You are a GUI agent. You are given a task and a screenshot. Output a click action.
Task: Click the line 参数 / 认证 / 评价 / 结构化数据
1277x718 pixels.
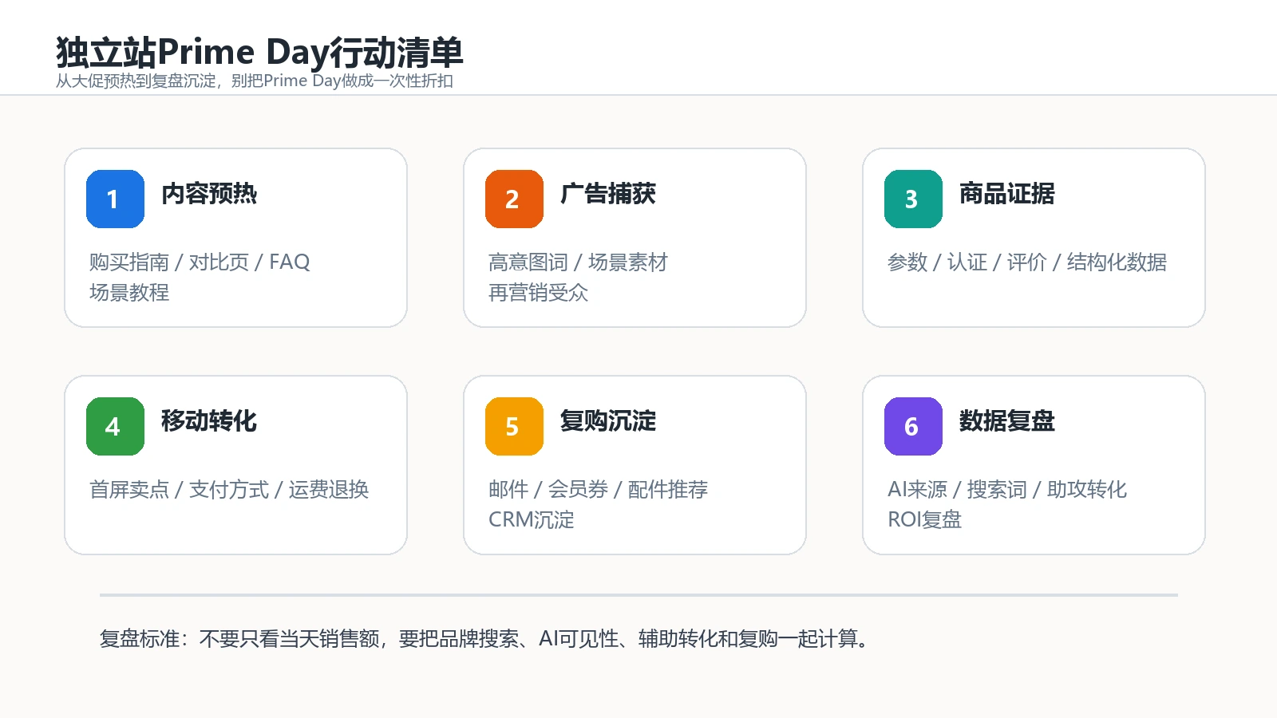pyautogui.click(x=1027, y=262)
